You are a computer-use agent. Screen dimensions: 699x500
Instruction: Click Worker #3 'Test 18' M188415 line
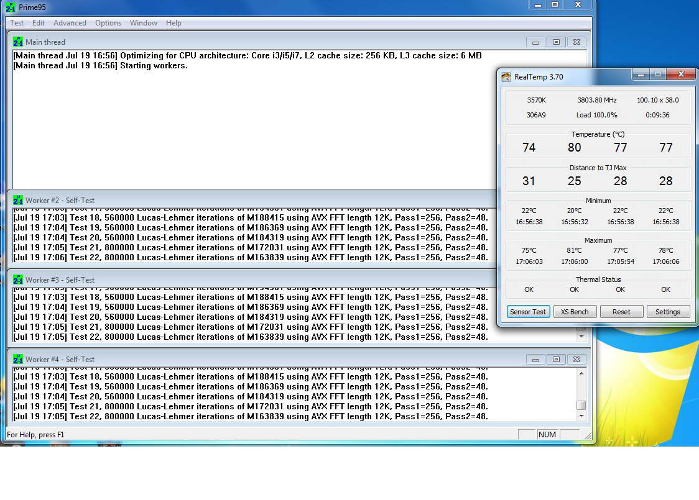(x=251, y=297)
